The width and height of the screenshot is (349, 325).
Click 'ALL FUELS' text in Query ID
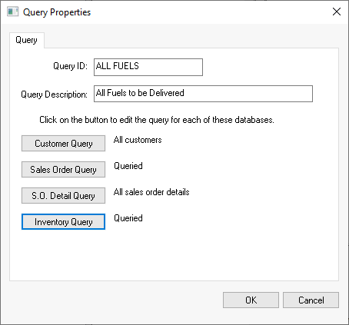click(x=118, y=66)
